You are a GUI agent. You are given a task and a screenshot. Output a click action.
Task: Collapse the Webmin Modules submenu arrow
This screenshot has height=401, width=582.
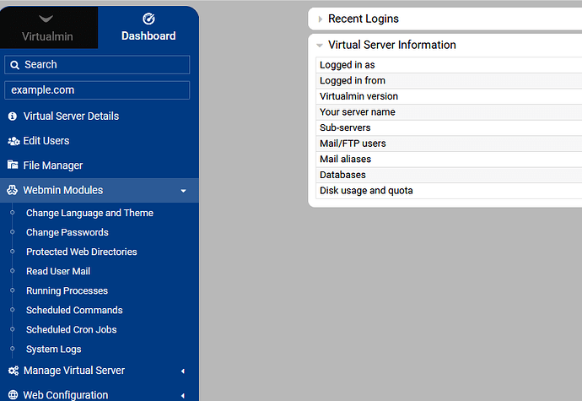(183, 191)
